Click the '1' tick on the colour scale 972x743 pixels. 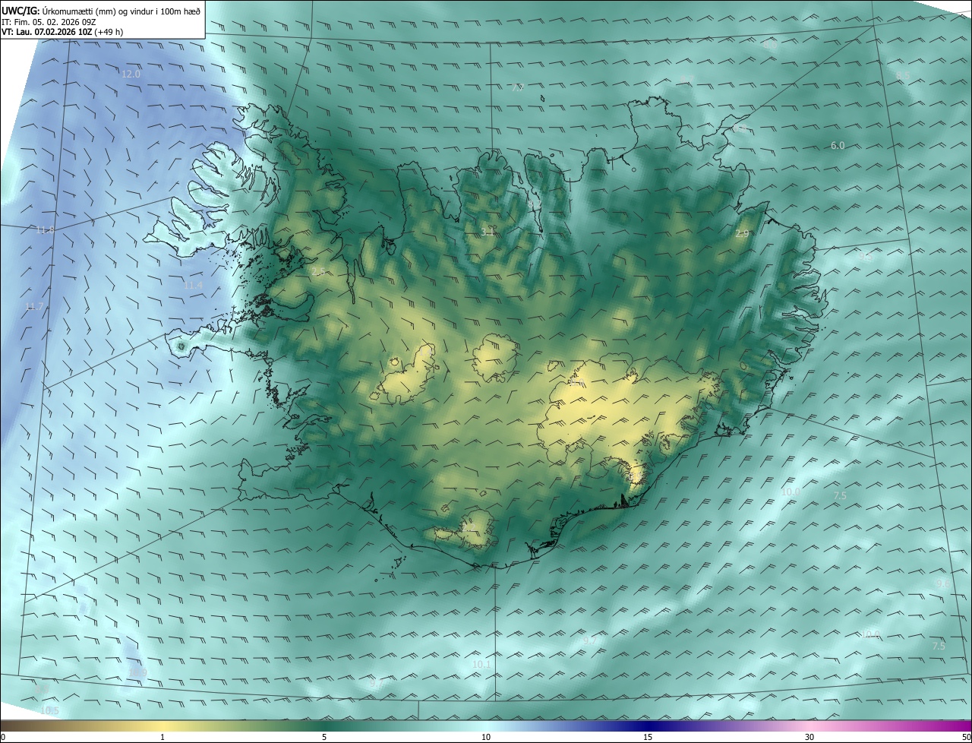coord(163,738)
